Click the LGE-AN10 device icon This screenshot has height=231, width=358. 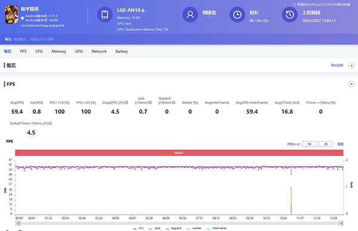[x=105, y=14]
